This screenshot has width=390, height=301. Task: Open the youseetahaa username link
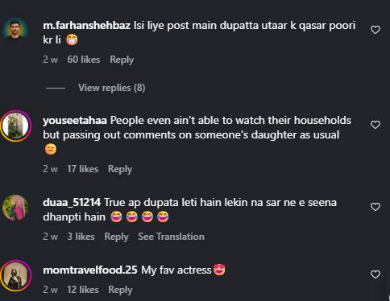[75, 121]
